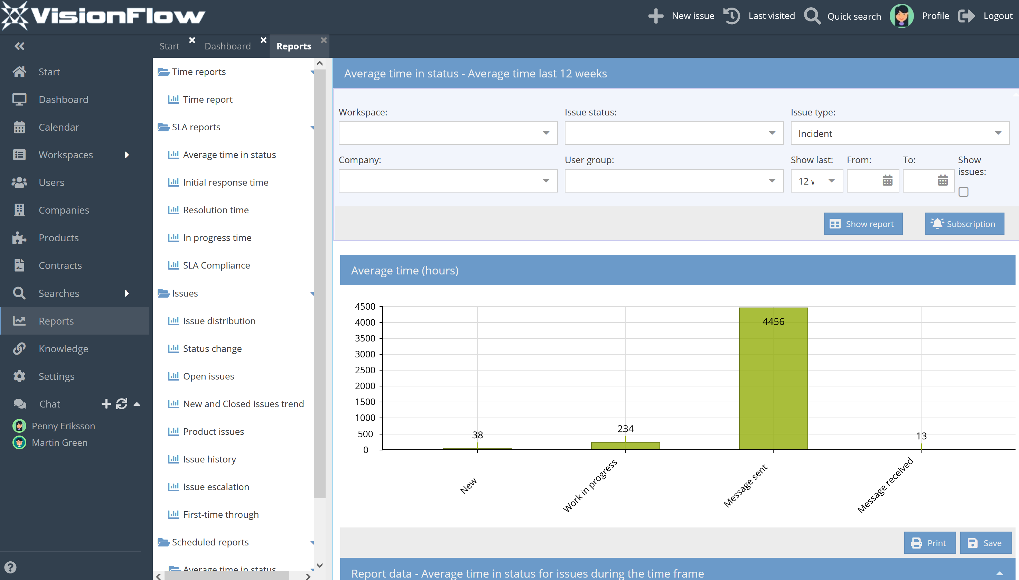Enable the Show issues checkbox
This screenshot has width=1019, height=580.
point(963,191)
